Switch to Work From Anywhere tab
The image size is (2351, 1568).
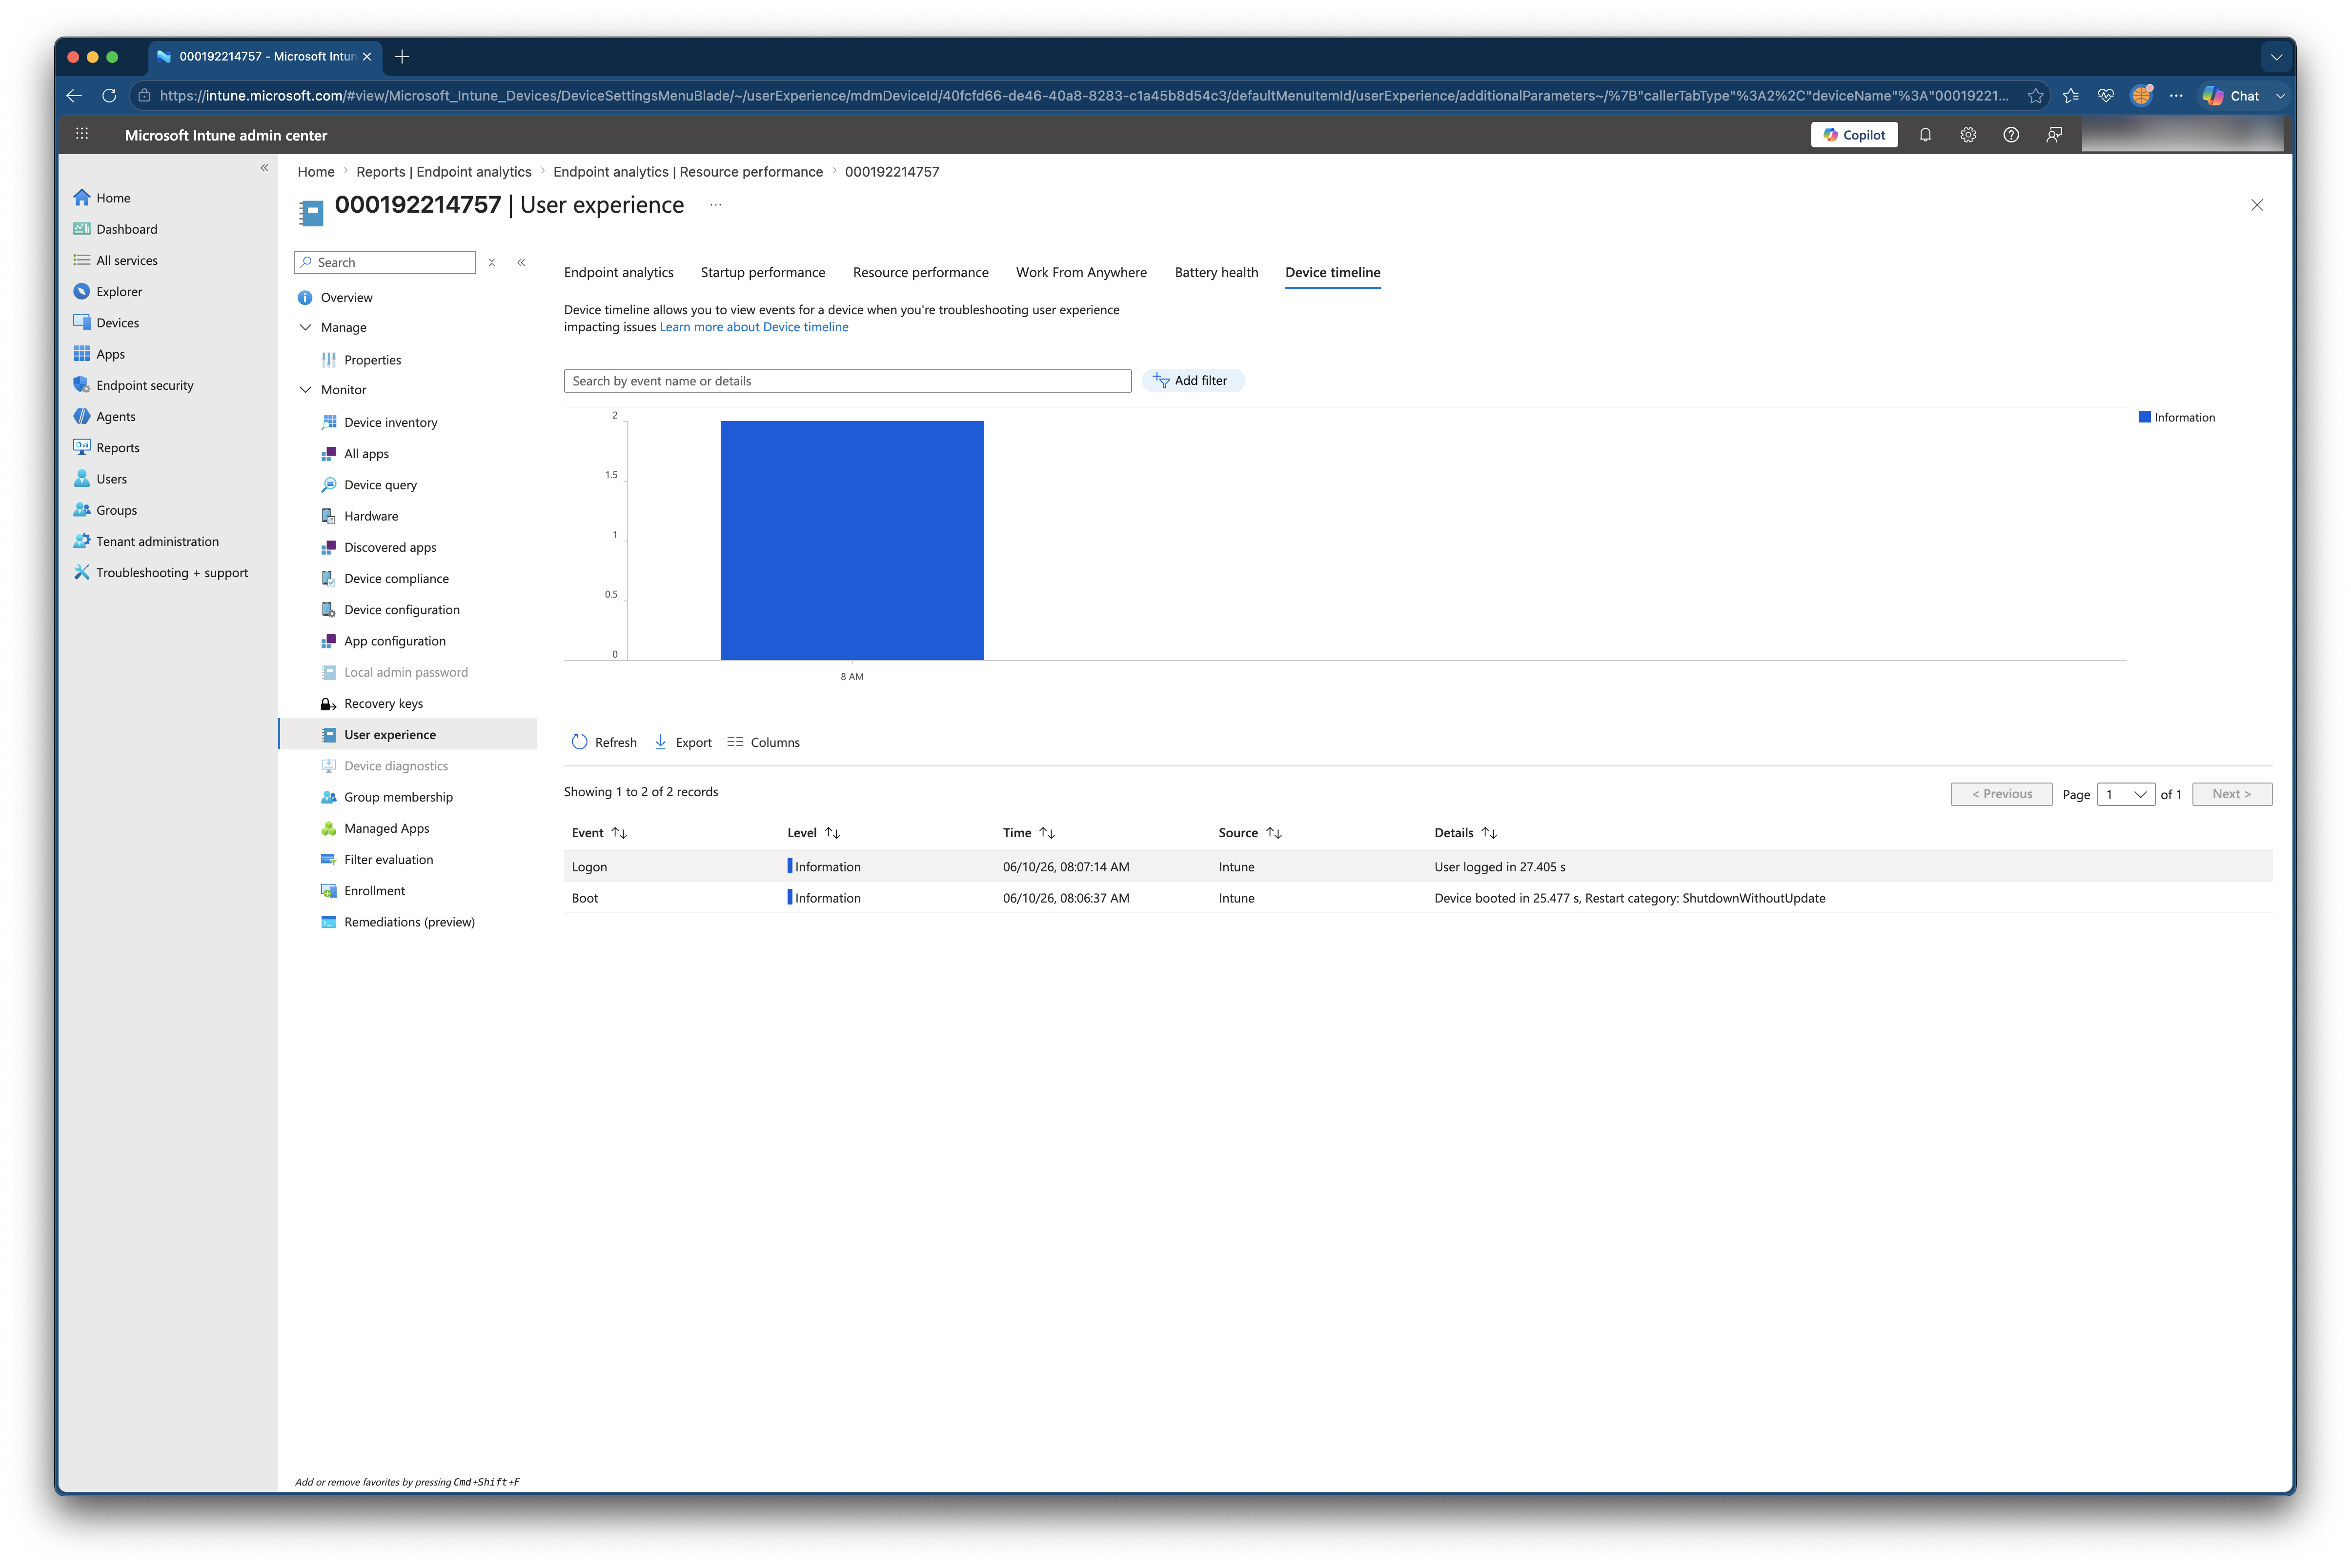pyautogui.click(x=1081, y=272)
